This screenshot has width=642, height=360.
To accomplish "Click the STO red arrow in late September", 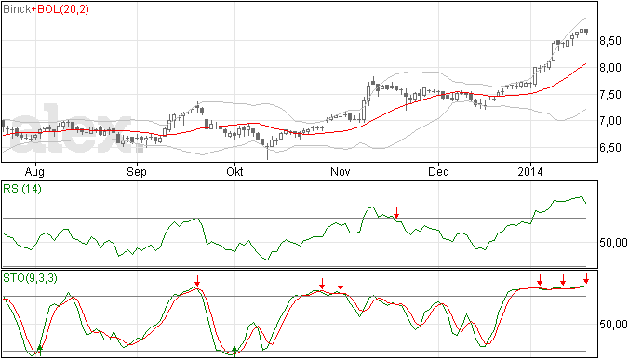I will (x=197, y=281).
